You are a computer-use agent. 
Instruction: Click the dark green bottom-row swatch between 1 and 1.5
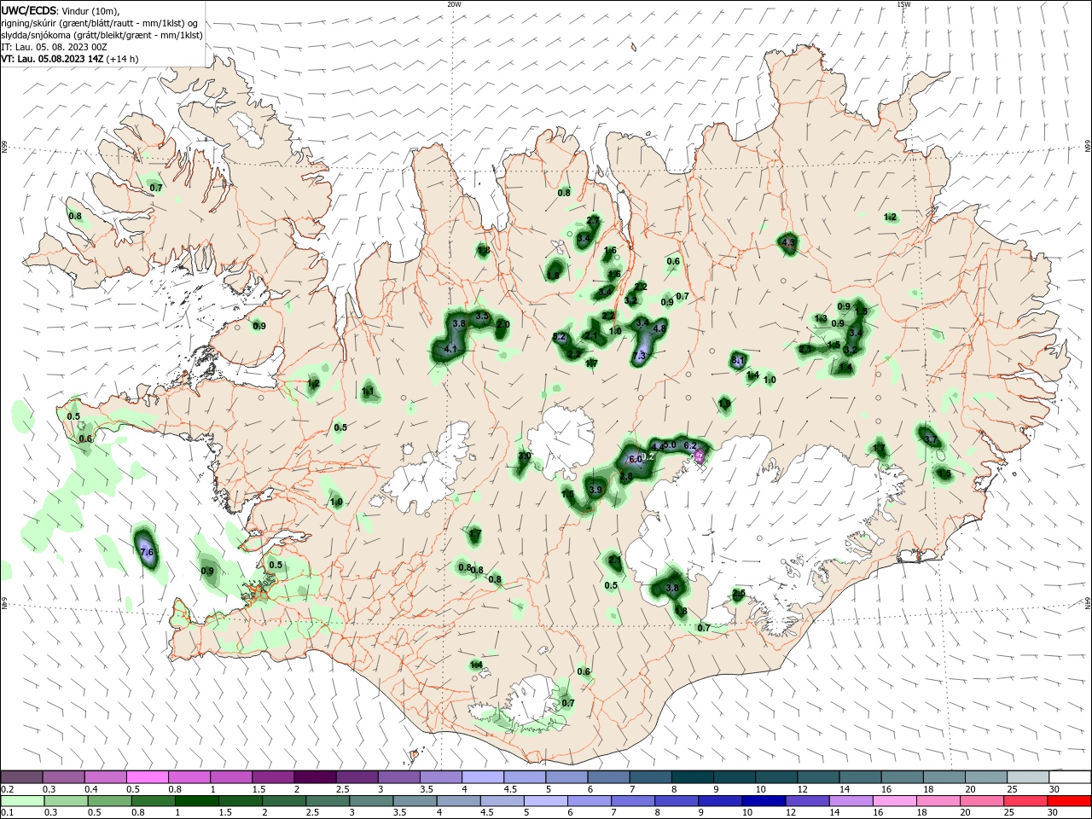197,801
